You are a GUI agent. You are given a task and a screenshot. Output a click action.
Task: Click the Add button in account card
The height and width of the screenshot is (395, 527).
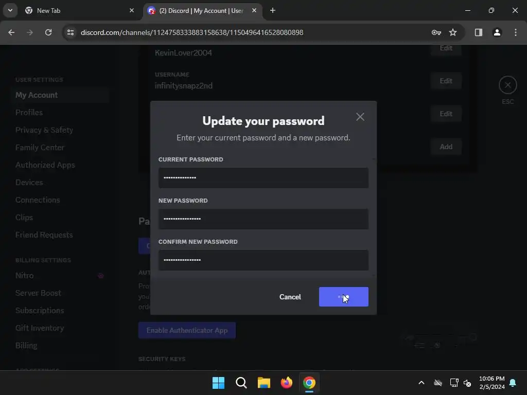tap(446, 147)
